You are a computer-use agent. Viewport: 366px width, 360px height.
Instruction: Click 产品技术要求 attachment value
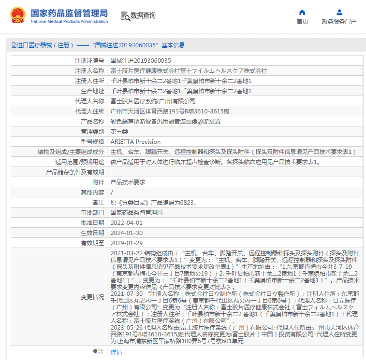click(128, 182)
